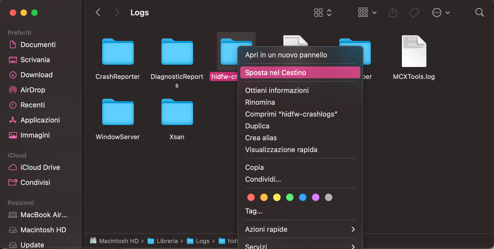Click the tag icon in toolbar
This screenshot has width=494, height=249.
tap(414, 13)
